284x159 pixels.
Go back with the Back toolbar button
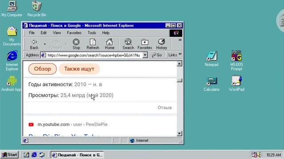(x=34, y=44)
